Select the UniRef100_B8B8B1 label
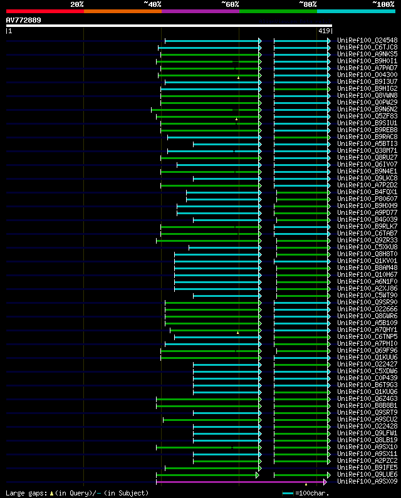 coord(367,405)
